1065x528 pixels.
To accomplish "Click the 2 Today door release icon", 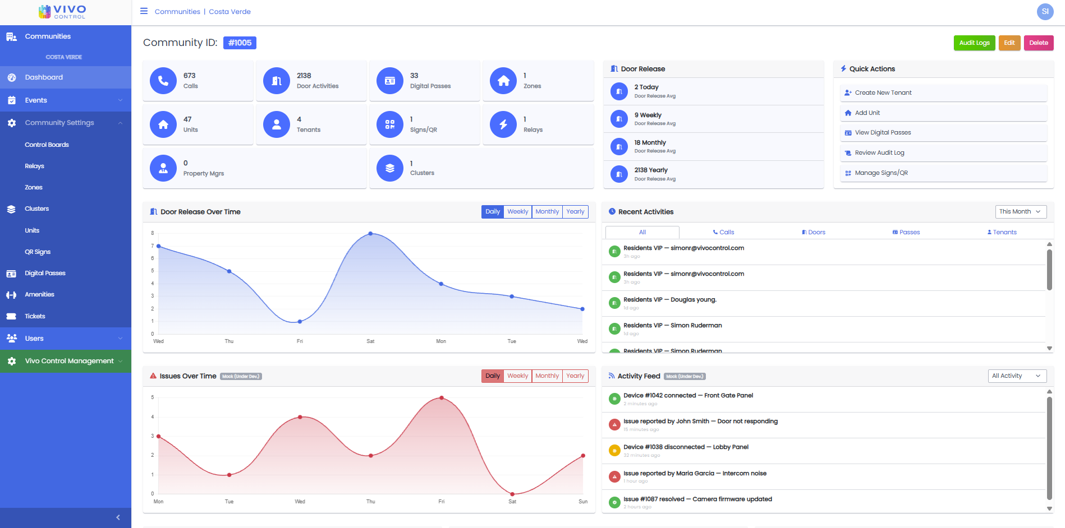I will [619, 91].
